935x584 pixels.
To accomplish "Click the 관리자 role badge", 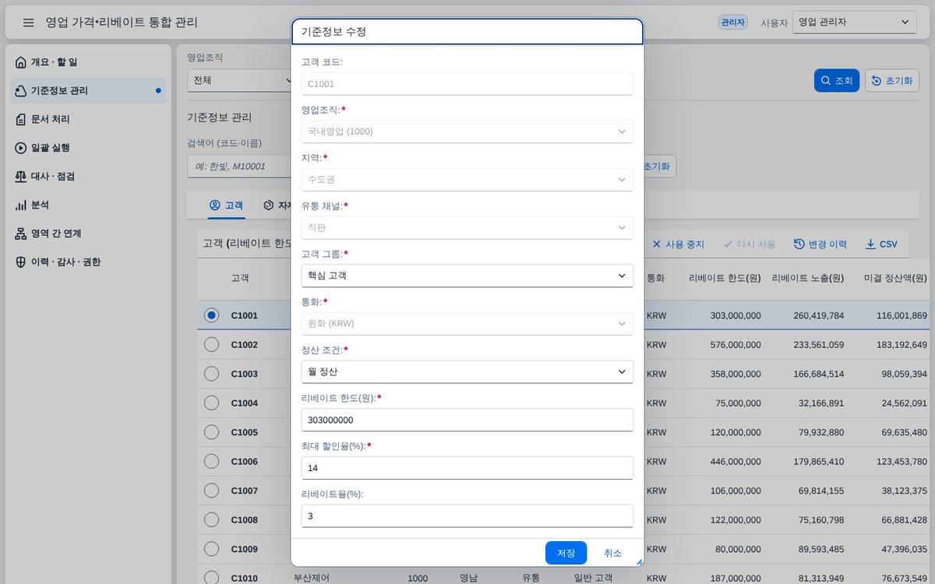I will click(732, 23).
